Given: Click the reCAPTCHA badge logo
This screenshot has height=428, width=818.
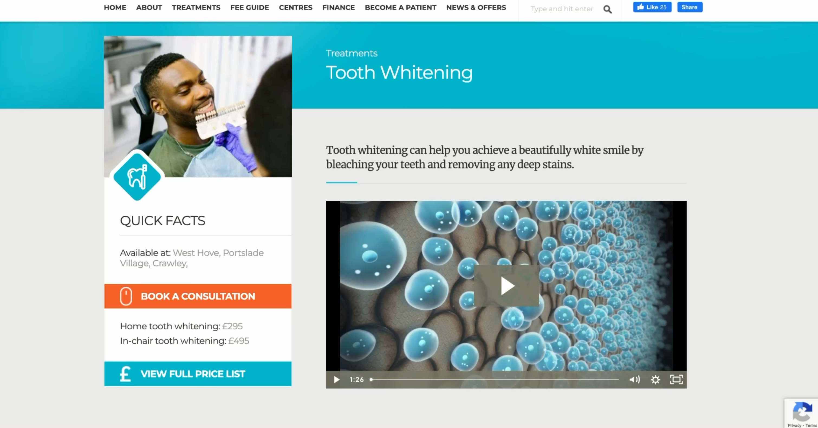Looking at the screenshot, I should point(802,411).
